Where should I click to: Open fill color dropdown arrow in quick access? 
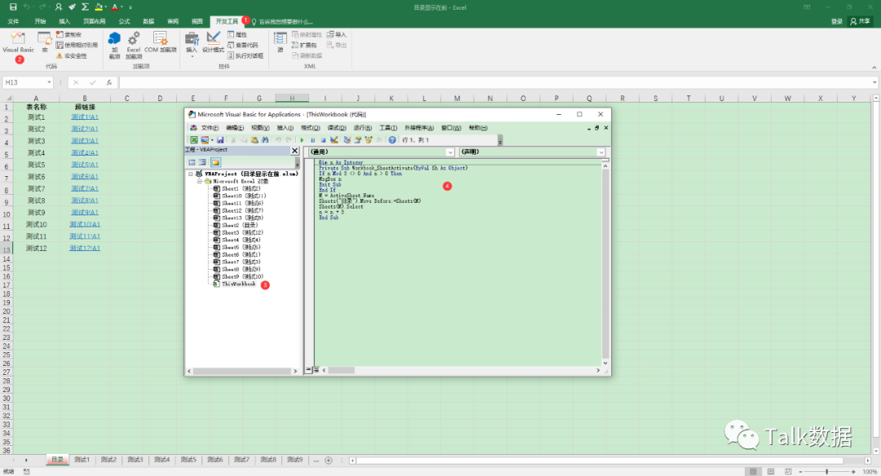[x=105, y=7]
